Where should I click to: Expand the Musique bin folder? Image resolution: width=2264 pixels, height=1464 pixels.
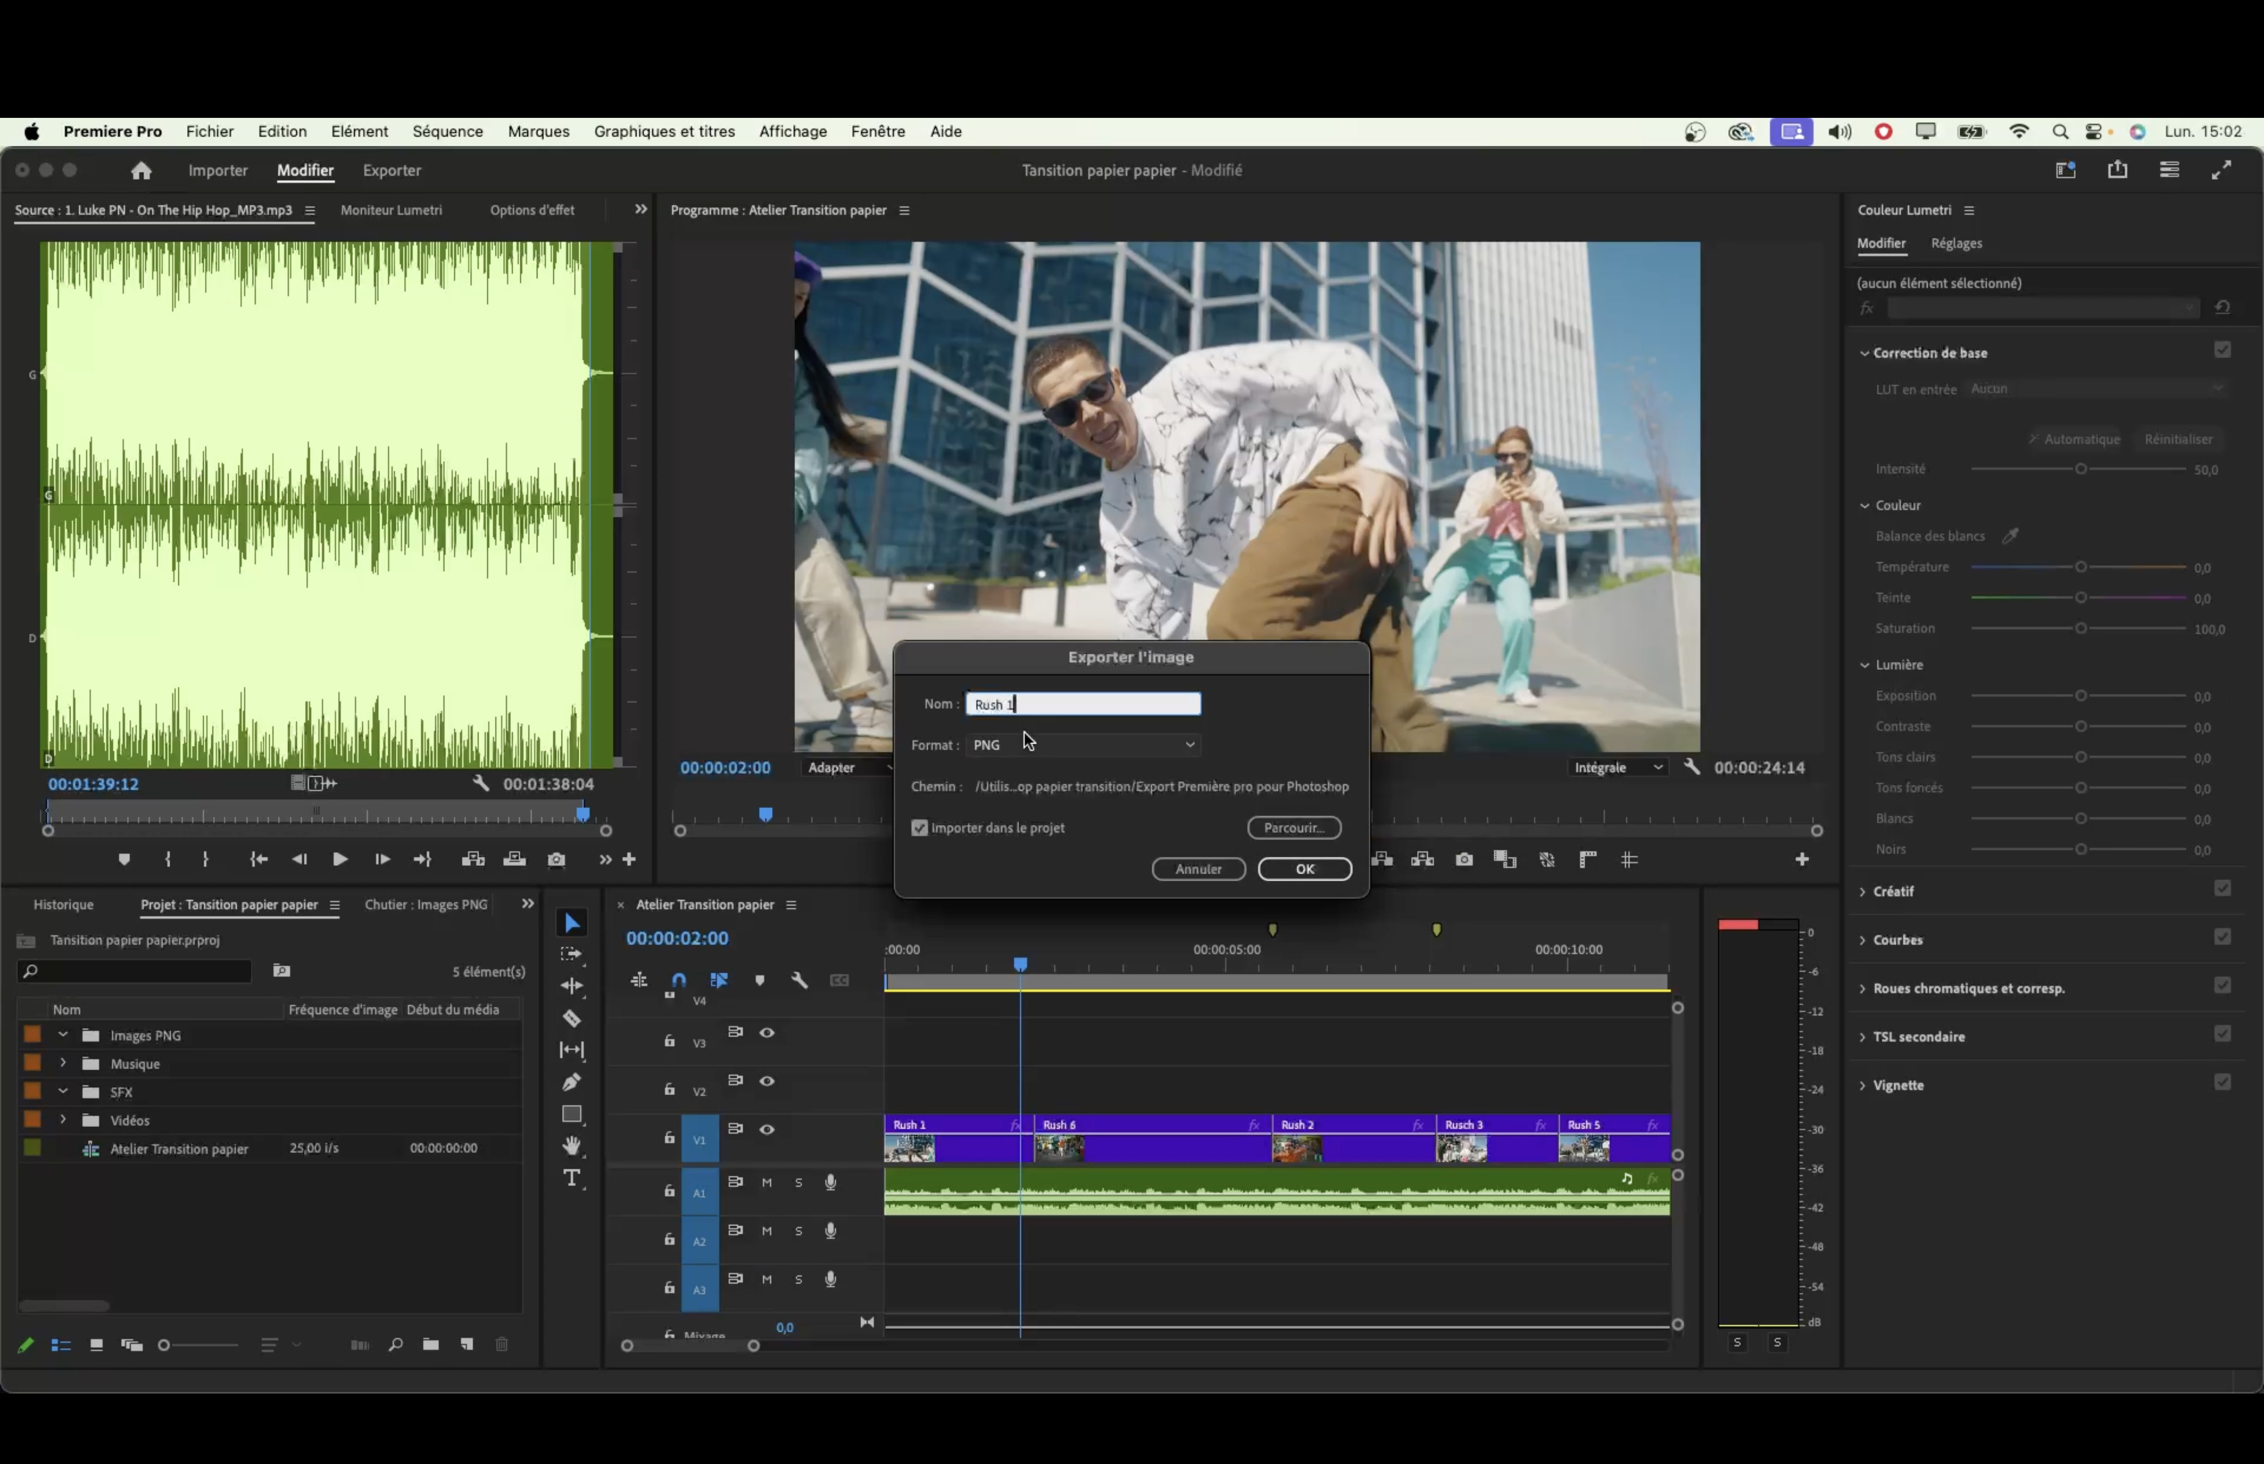(x=63, y=1063)
